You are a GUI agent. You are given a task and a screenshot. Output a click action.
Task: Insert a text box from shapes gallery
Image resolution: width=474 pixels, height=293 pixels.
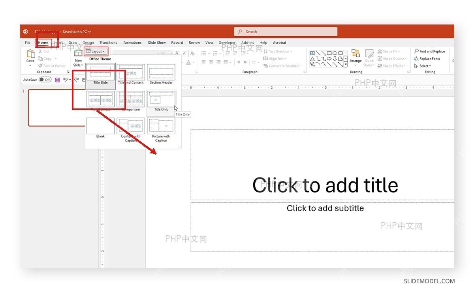pos(312,53)
